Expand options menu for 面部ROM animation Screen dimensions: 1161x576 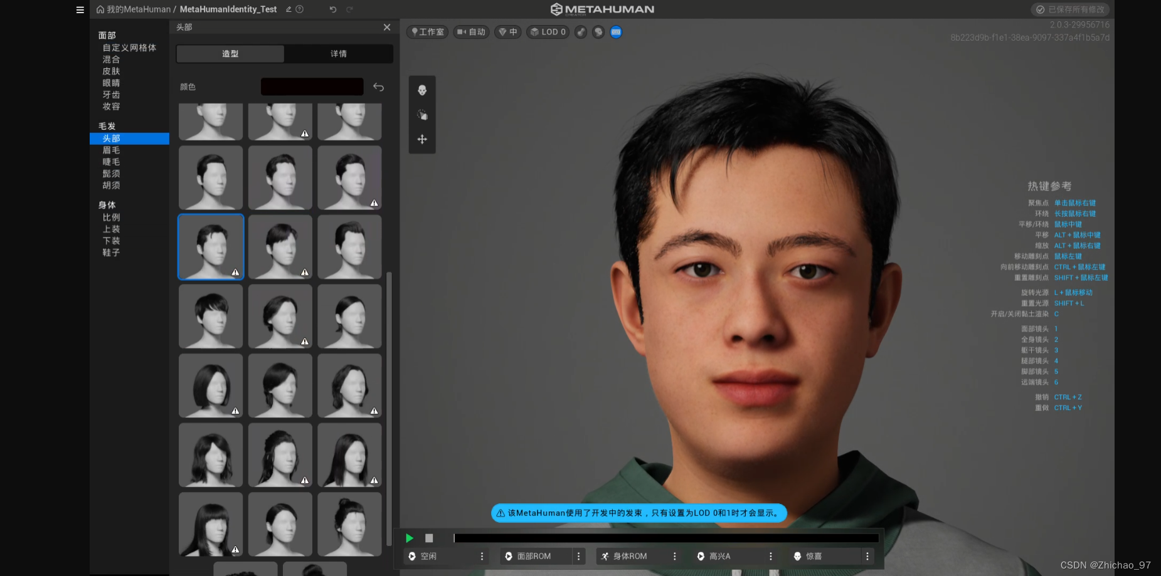(578, 556)
